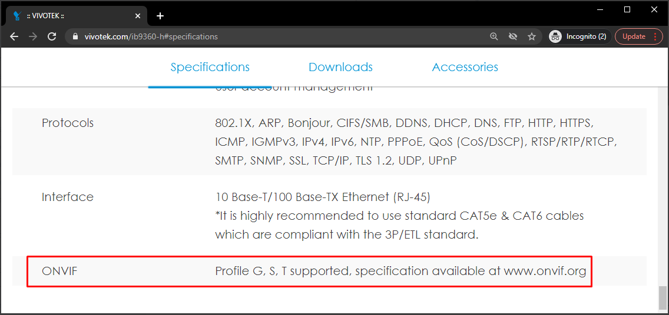The width and height of the screenshot is (669, 315).
Task: Switch to the Specifications tab
Action: 210,67
